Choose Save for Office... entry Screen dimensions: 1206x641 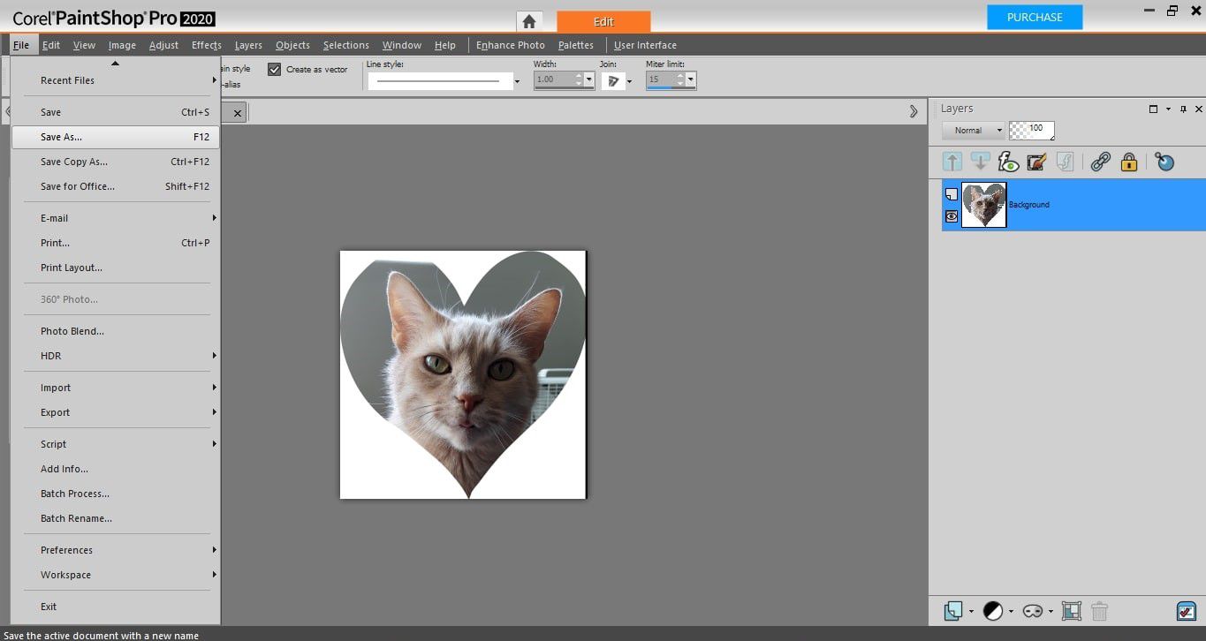(115, 186)
